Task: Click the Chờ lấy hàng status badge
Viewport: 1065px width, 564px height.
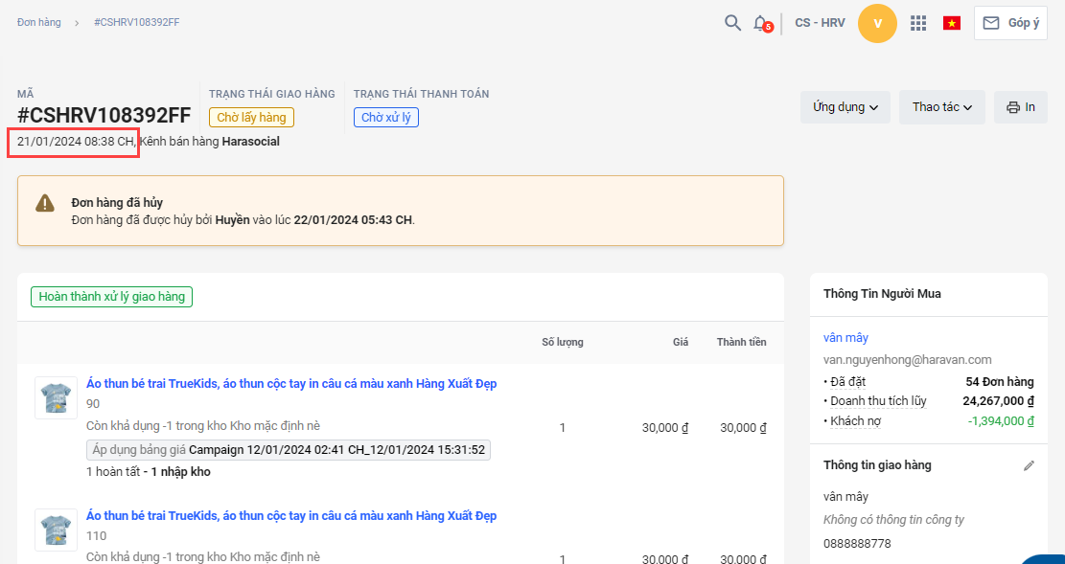Action: pyautogui.click(x=251, y=118)
